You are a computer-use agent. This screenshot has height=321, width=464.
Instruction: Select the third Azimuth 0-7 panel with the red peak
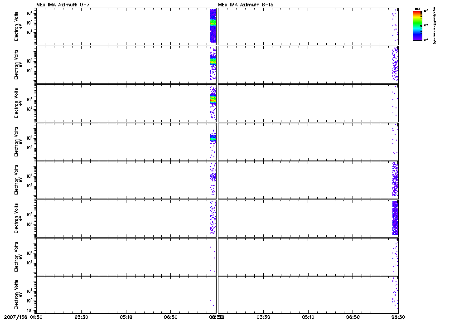pyautogui.click(x=126, y=103)
